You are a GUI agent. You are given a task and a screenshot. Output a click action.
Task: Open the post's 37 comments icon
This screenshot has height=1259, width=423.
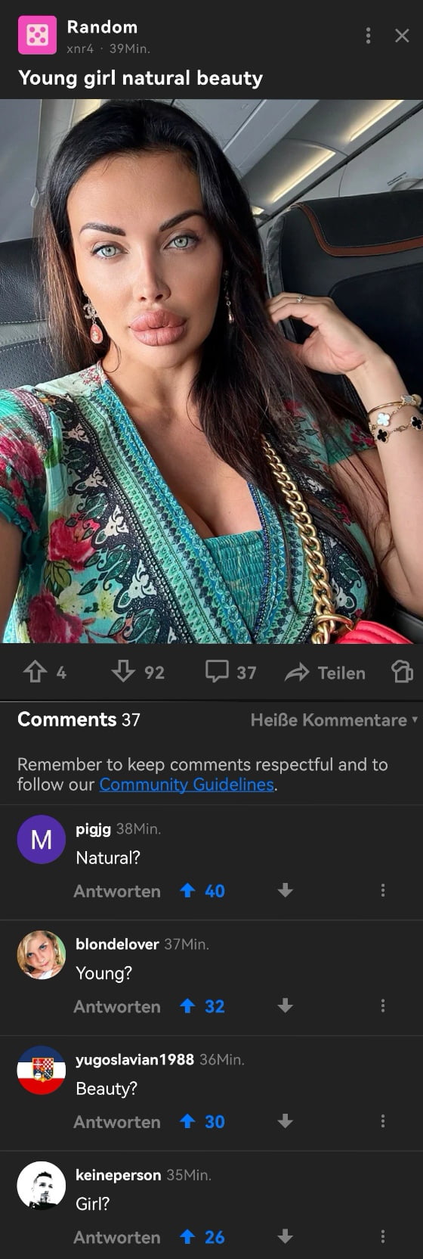(217, 671)
